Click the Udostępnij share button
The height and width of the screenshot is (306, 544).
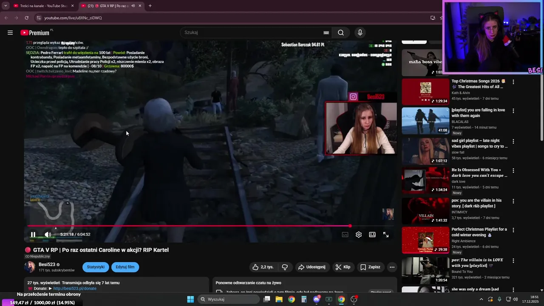[x=312, y=267]
